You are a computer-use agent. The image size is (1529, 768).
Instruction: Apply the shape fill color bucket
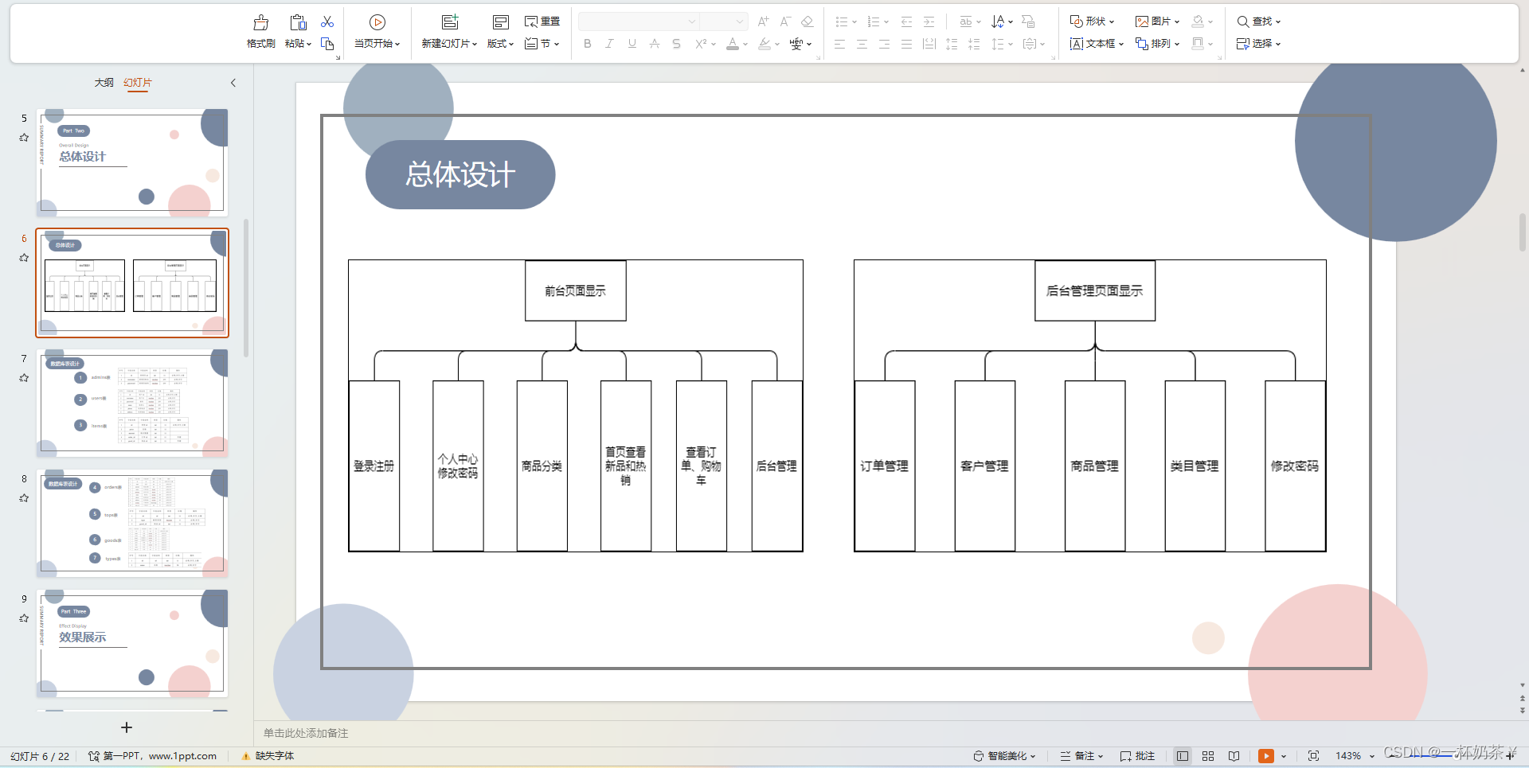pos(1198,21)
